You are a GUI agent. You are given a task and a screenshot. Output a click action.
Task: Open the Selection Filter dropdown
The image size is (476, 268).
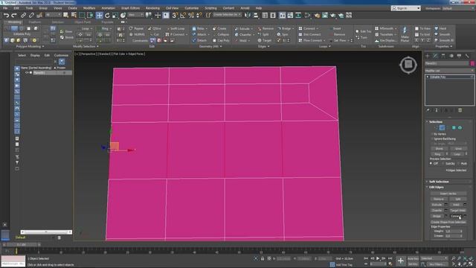pyautogui.click(x=53, y=15)
